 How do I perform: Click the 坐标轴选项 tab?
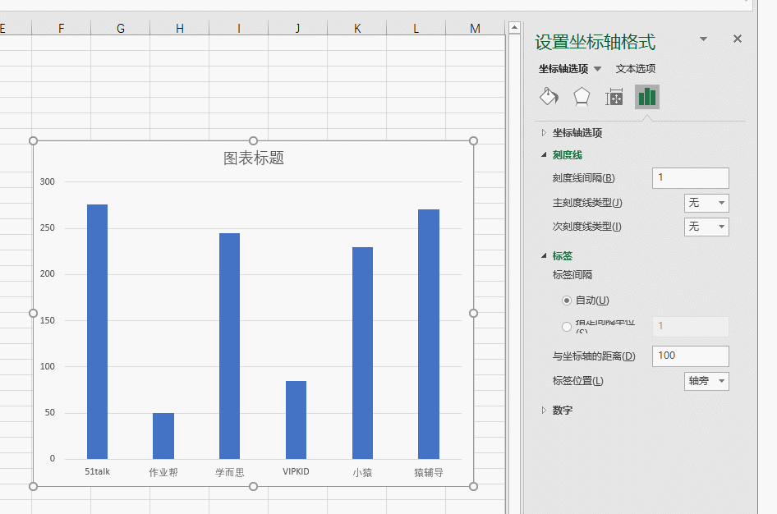563,68
